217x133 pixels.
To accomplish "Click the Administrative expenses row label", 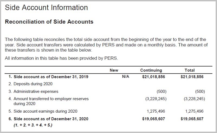I will pyautogui.click(x=36, y=91).
